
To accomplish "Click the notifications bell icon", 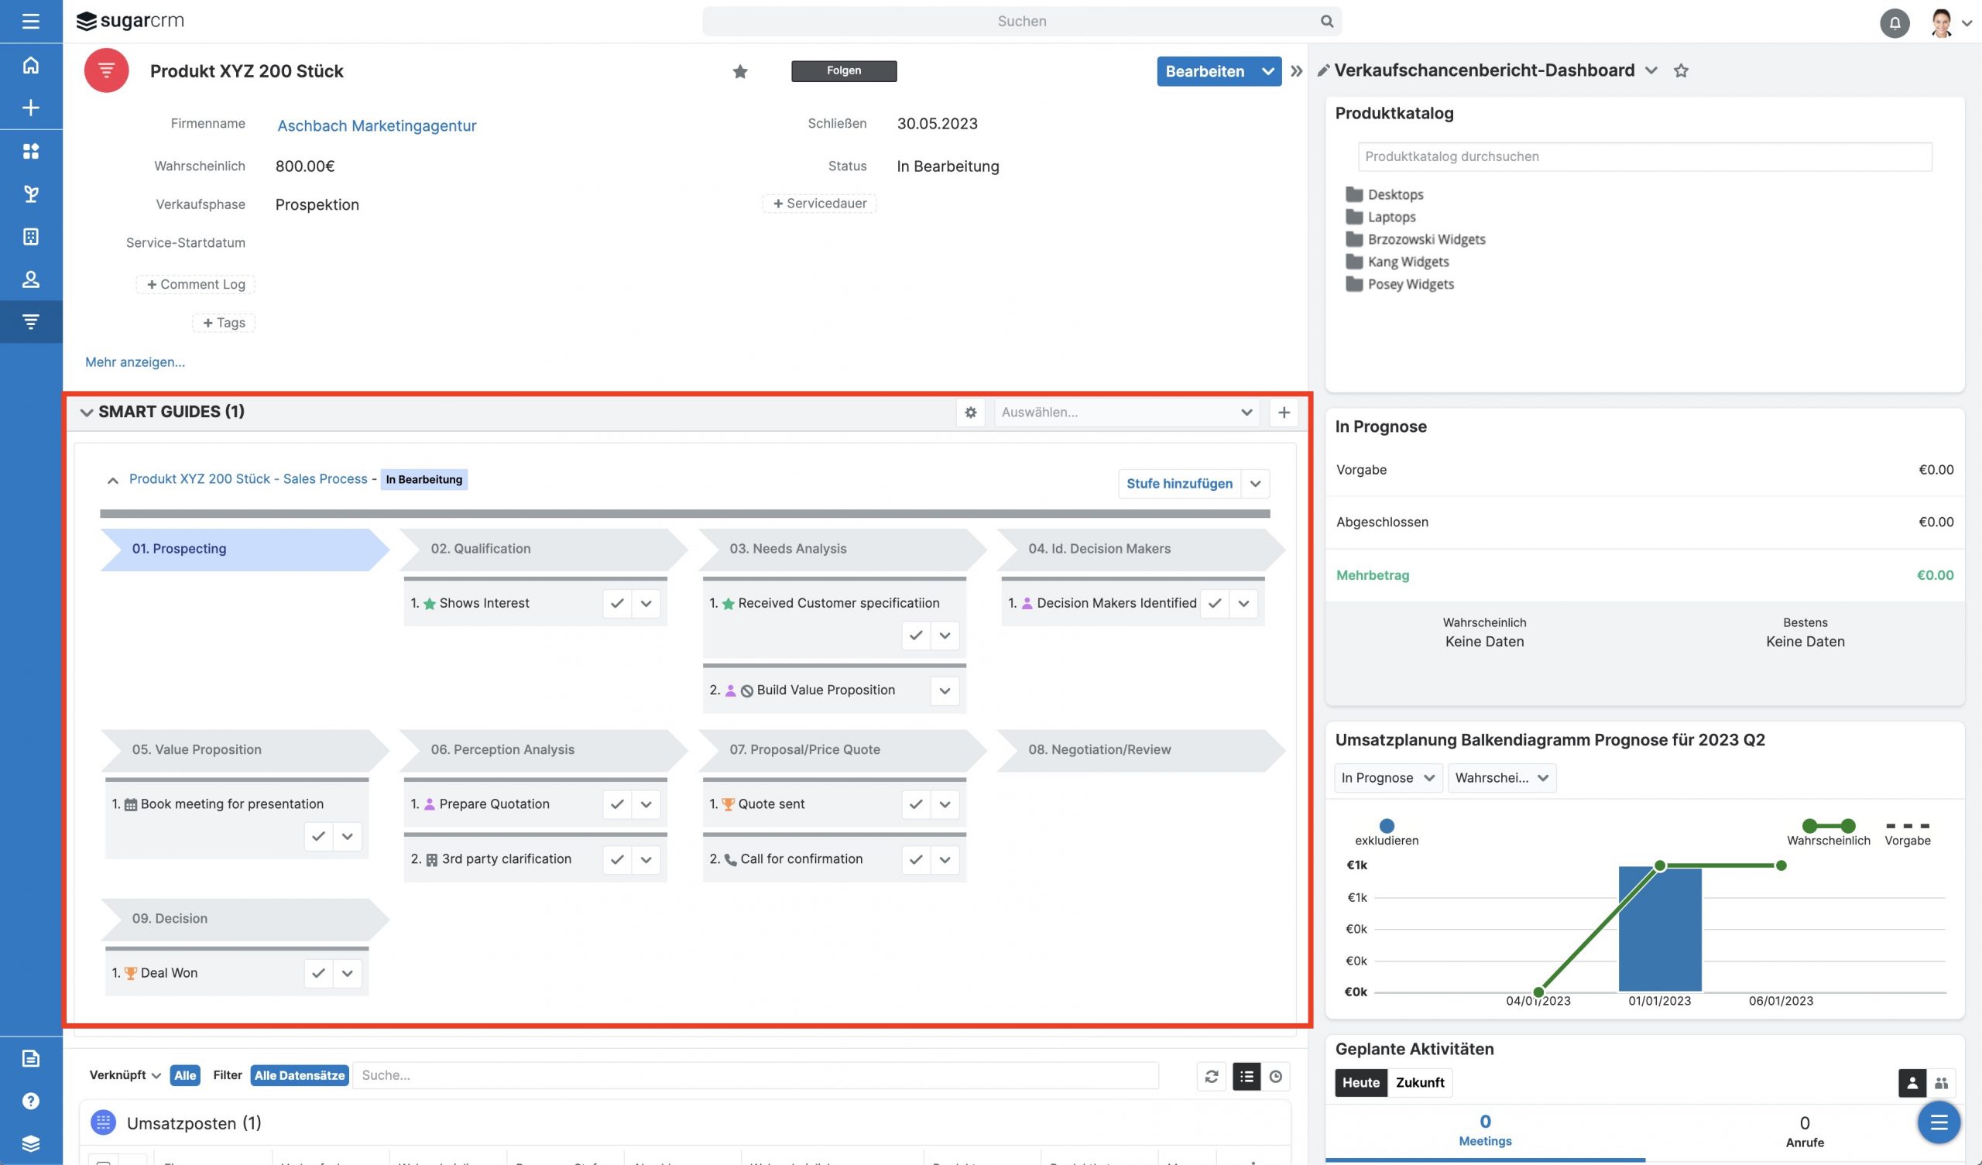I will tap(1894, 22).
